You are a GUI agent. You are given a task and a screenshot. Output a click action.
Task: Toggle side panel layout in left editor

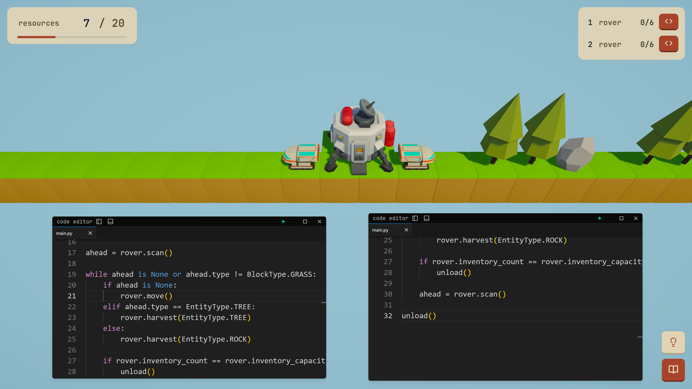(99, 222)
